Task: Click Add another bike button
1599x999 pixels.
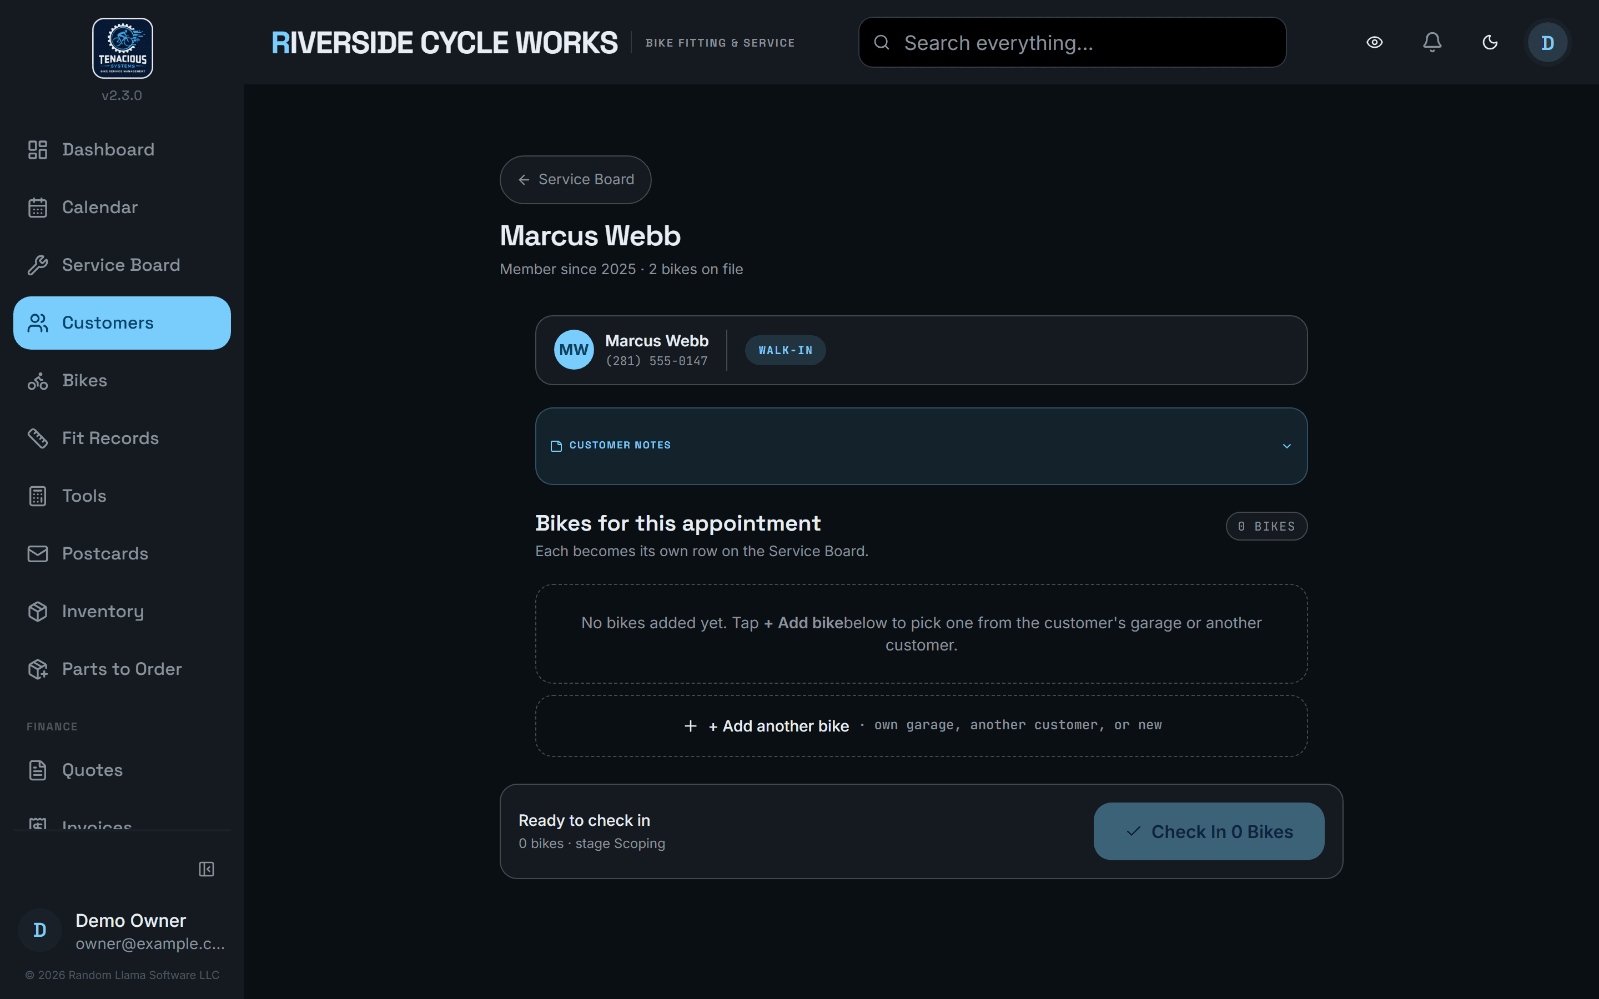Action: (x=921, y=726)
